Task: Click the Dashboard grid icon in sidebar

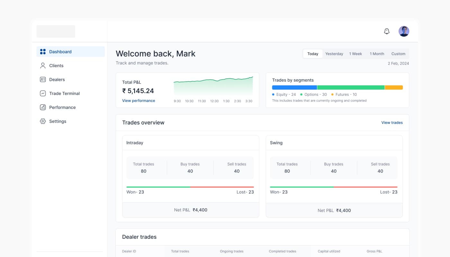Action: click(x=43, y=52)
